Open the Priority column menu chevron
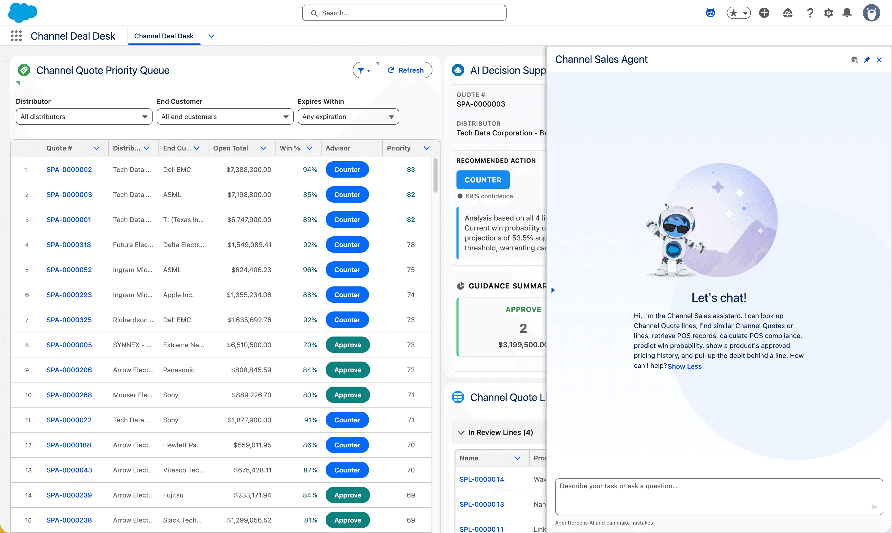892x533 pixels. [x=427, y=148]
